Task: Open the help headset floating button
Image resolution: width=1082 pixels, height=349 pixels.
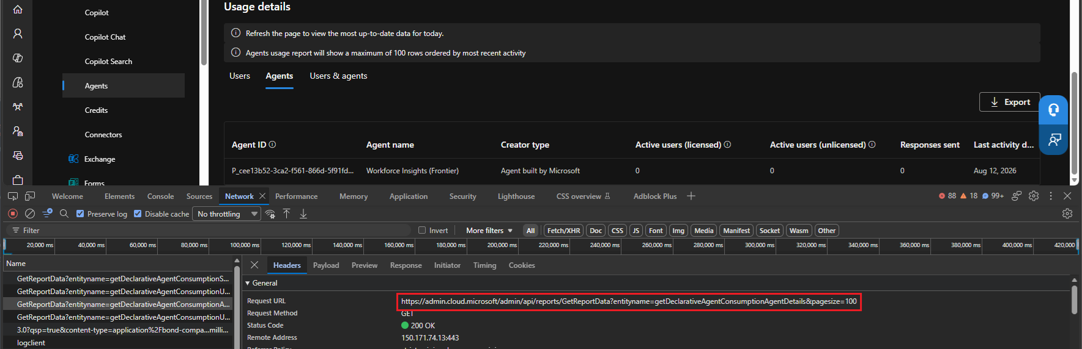Action: (1053, 110)
